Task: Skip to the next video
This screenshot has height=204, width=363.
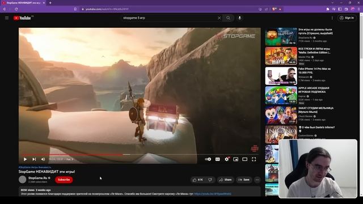Action: click(34, 159)
